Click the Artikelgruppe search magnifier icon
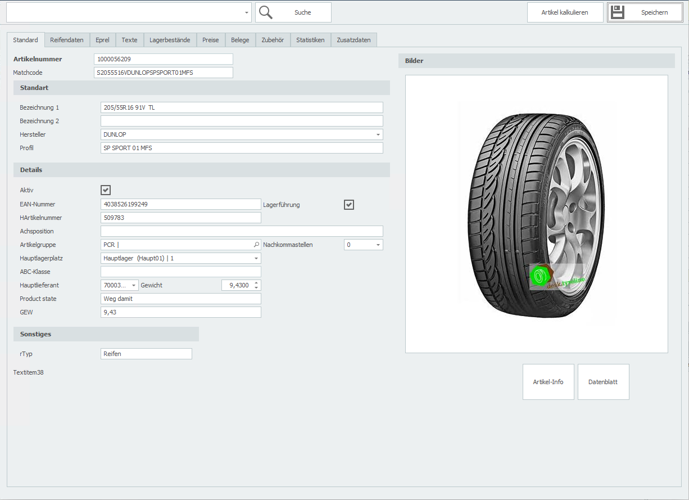This screenshot has height=500, width=689. [x=257, y=245]
